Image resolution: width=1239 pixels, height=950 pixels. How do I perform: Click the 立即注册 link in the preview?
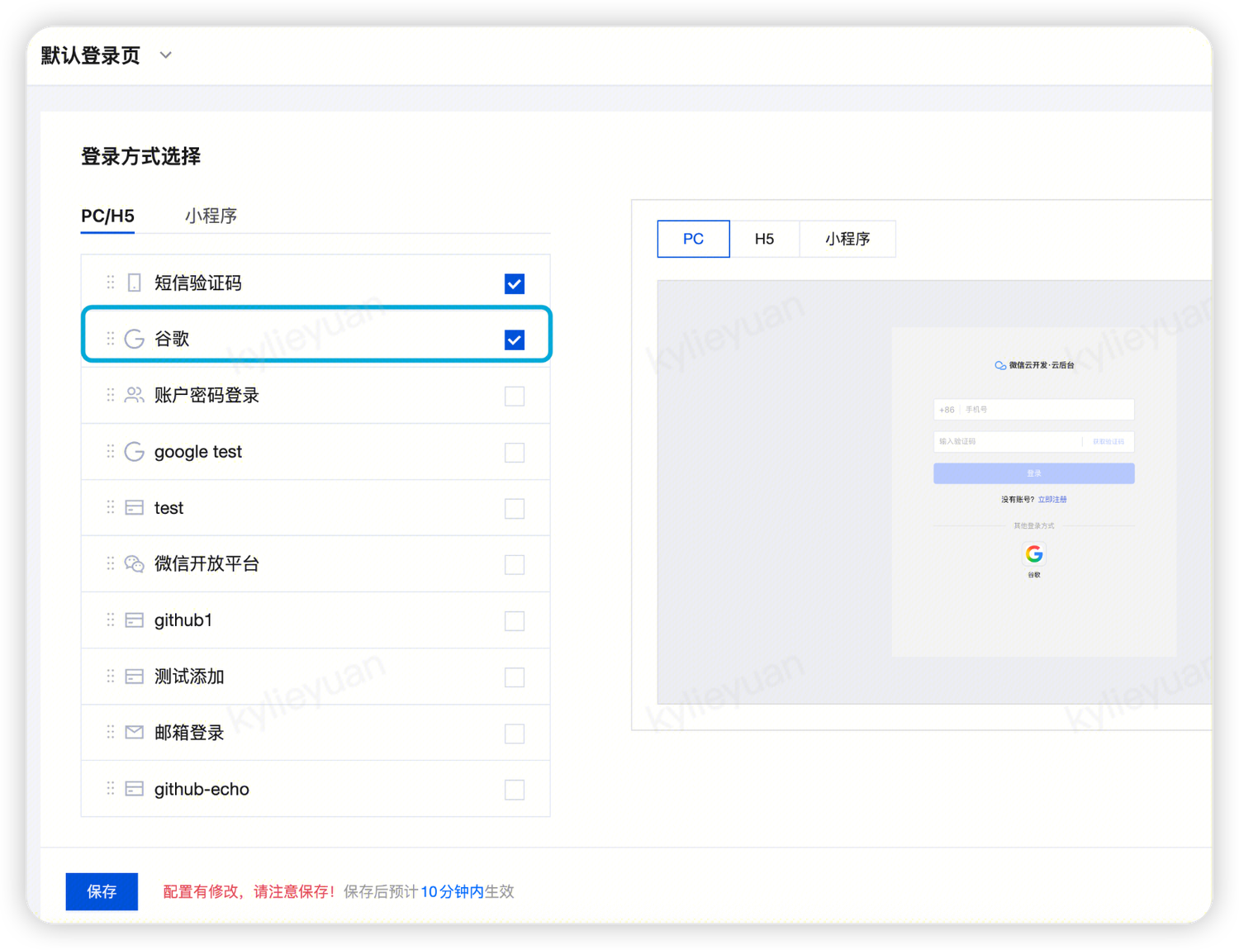point(1053,499)
